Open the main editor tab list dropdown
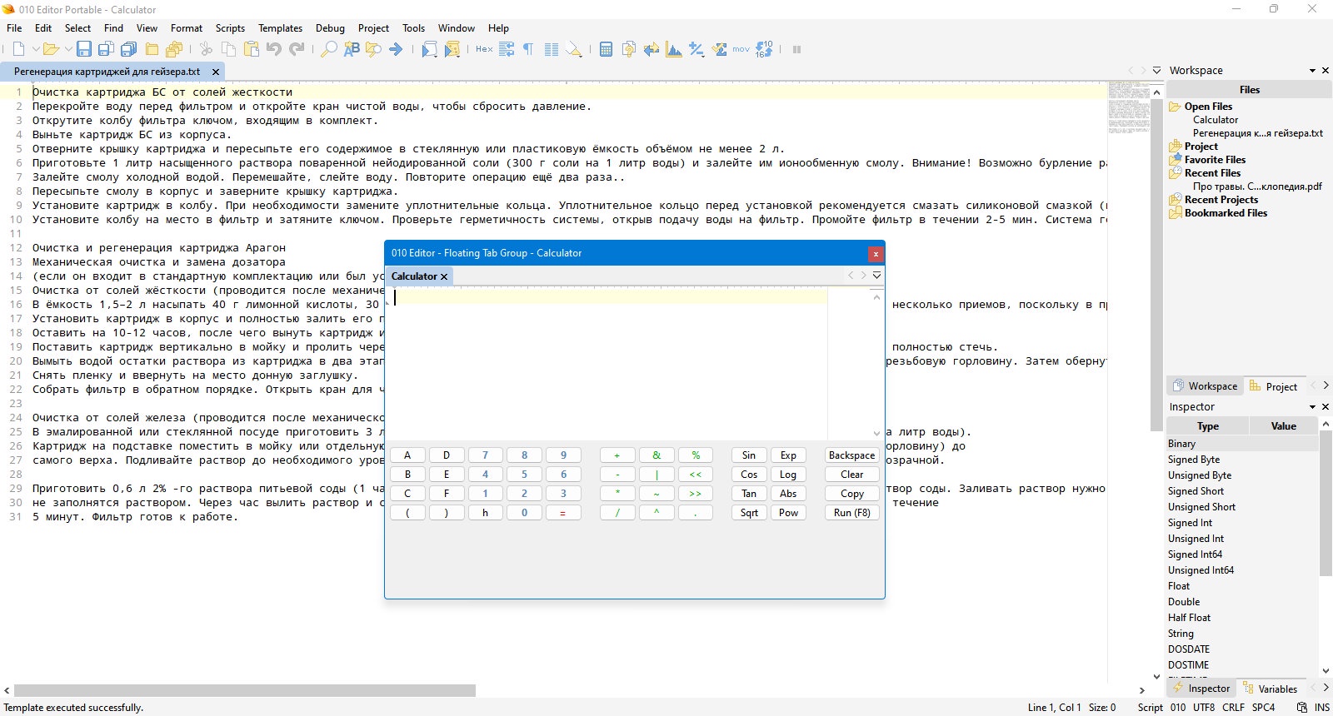The width and height of the screenshot is (1333, 716). click(x=1156, y=71)
